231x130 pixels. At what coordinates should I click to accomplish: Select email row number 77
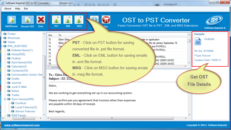click(117, 57)
